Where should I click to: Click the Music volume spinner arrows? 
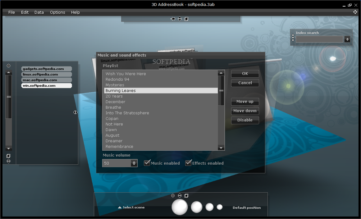[x=134, y=163]
